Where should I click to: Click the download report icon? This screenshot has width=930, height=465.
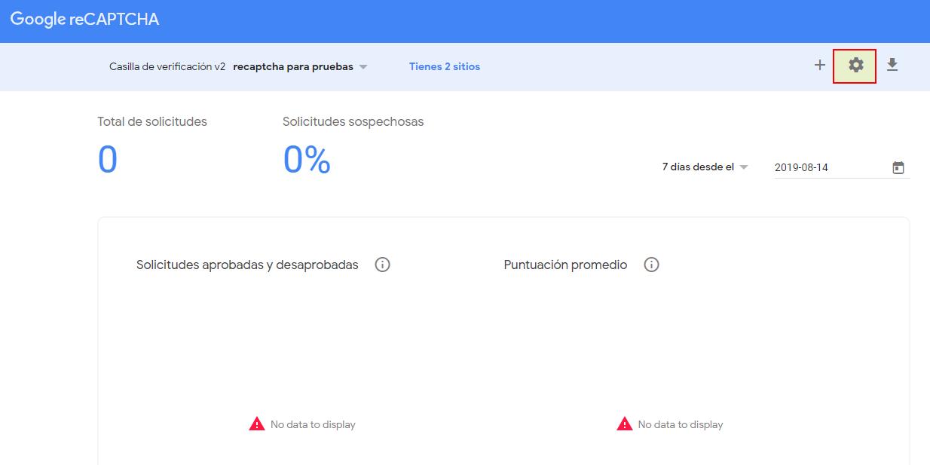[892, 66]
